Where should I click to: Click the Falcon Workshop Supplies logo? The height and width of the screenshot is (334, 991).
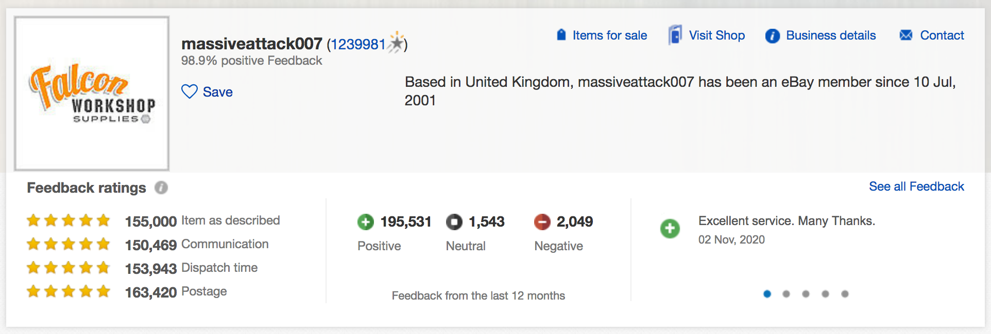tap(92, 93)
